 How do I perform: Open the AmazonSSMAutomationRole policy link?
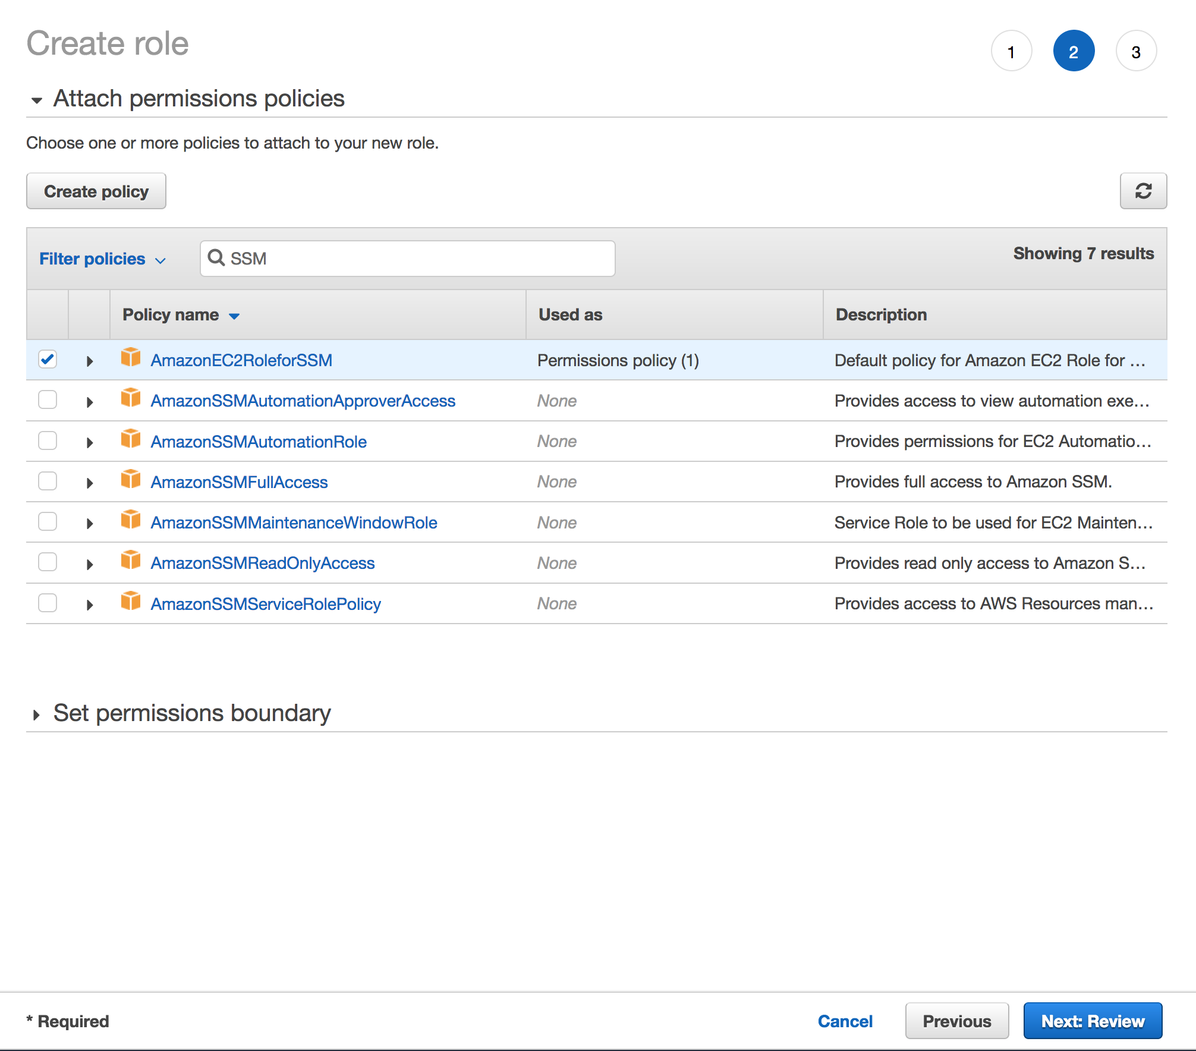tap(259, 442)
